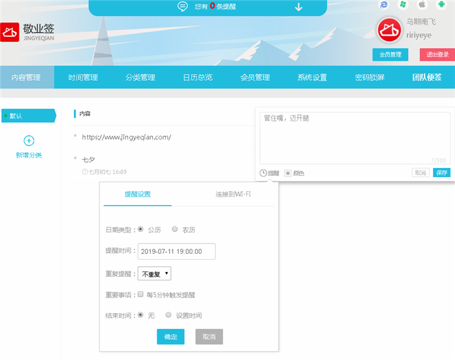Open the user avatar profile picture

pos(389,30)
